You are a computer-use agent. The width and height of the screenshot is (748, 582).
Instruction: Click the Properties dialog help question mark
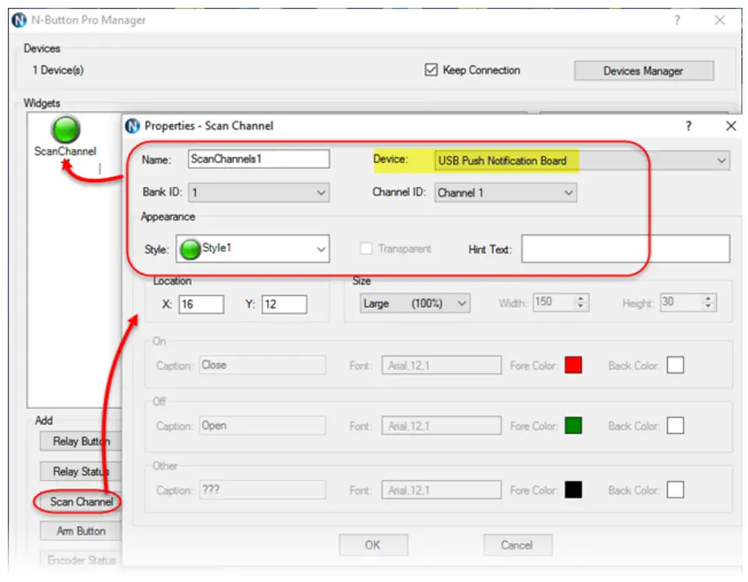pos(688,126)
